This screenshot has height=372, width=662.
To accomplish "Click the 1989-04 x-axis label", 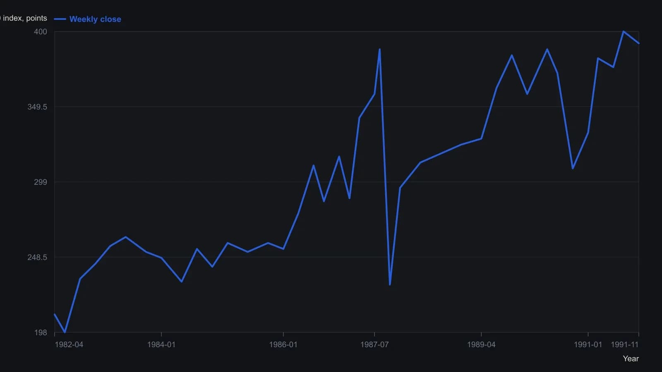I will pyautogui.click(x=481, y=345).
